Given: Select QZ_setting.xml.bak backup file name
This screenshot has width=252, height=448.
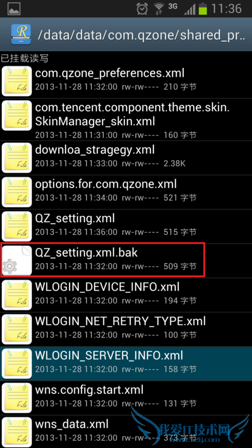Looking at the screenshot, I should (x=86, y=253).
